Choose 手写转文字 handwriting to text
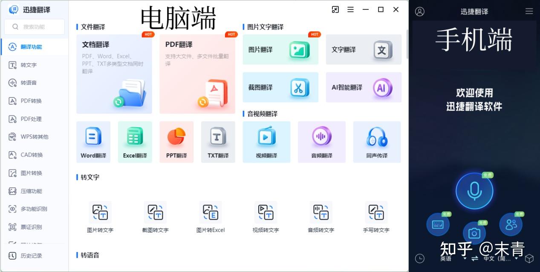The width and height of the screenshot is (540, 272). pos(376,217)
